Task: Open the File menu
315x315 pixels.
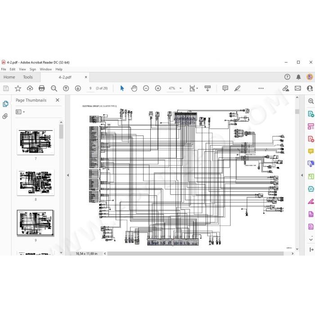Action: point(4,69)
